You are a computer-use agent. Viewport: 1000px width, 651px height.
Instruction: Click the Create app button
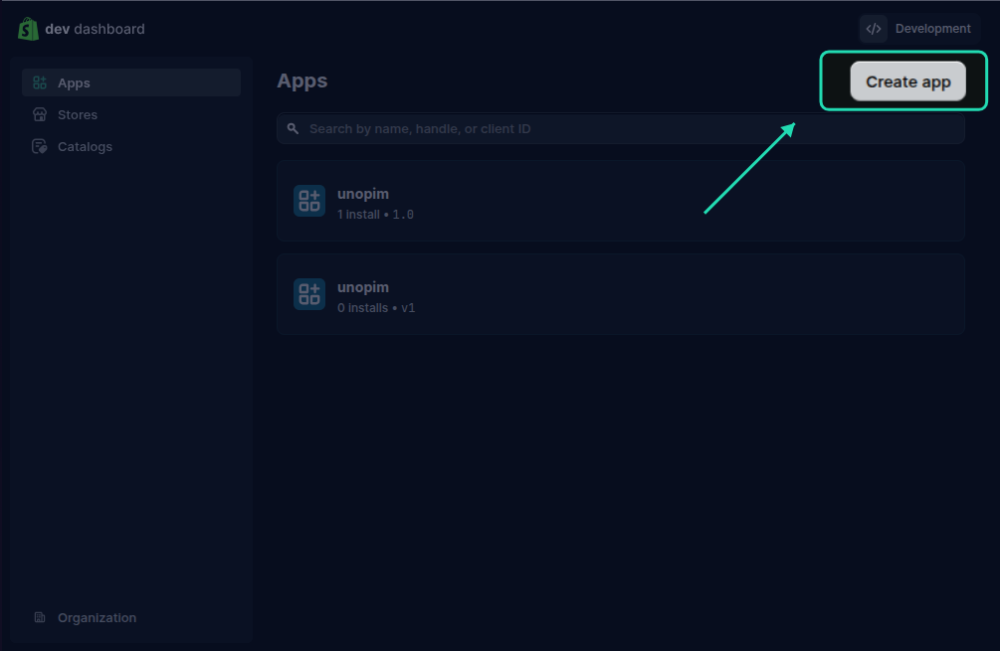click(x=907, y=81)
